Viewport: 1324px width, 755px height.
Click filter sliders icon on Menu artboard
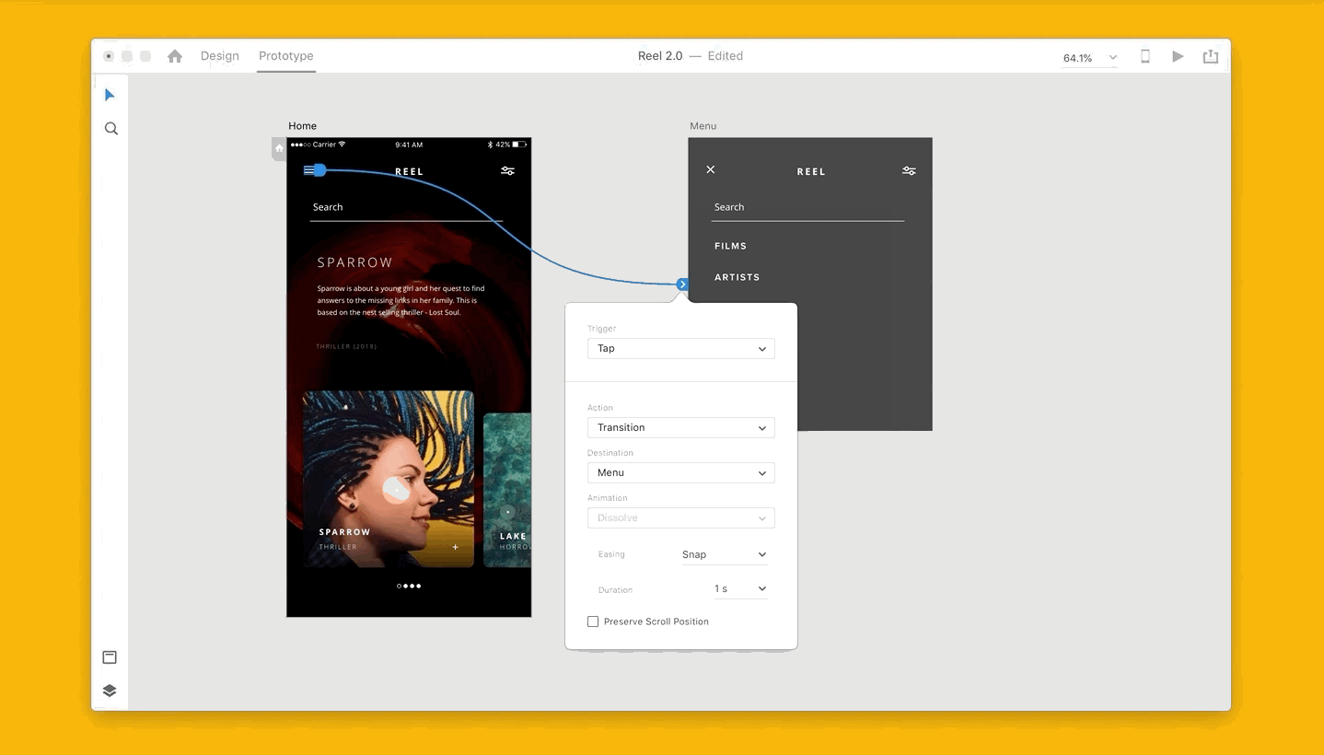(909, 170)
